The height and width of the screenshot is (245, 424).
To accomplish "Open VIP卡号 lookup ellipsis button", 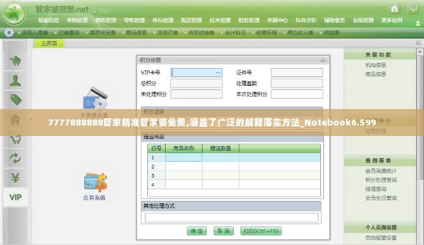I will click(x=218, y=72).
